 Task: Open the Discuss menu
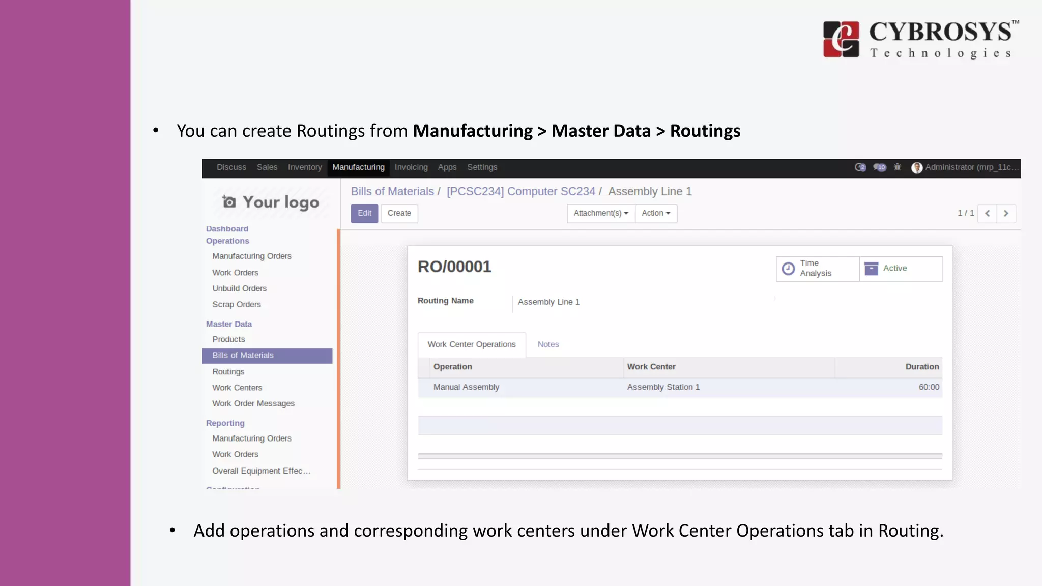click(231, 167)
